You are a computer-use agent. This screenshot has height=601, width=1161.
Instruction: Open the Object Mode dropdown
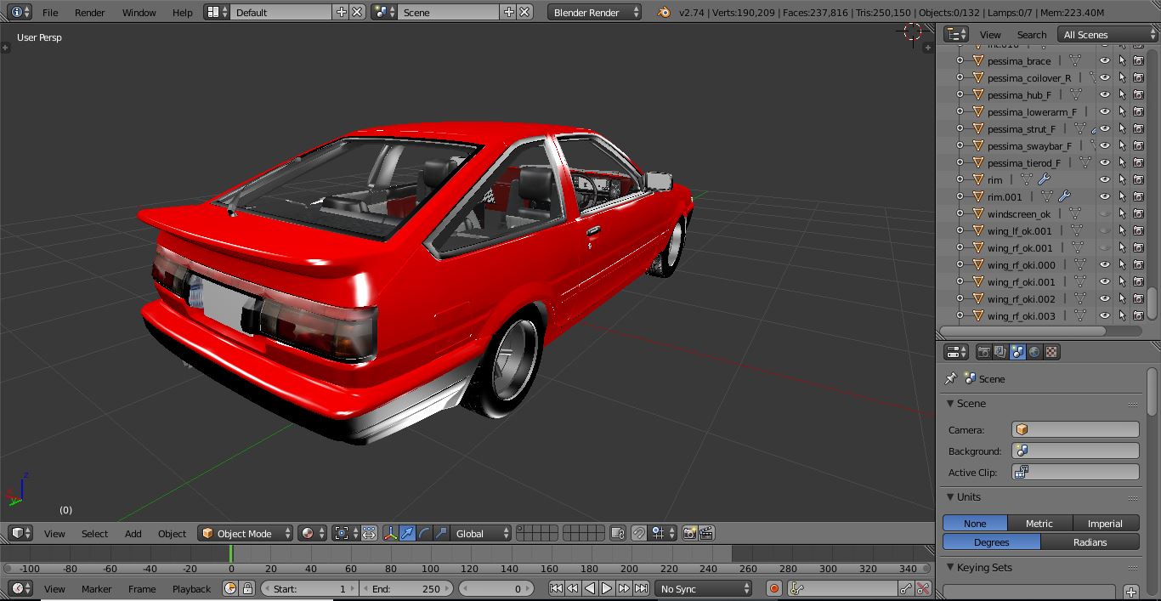(x=245, y=533)
